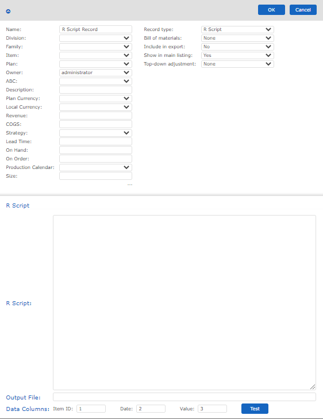Open the Record type dropdown
Image resolution: width=323 pixels, height=419 pixels.
[237, 29]
